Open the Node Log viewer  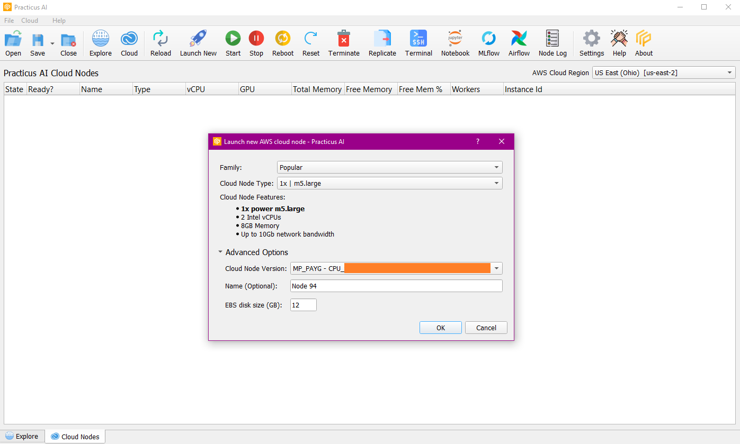coord(552,39)
